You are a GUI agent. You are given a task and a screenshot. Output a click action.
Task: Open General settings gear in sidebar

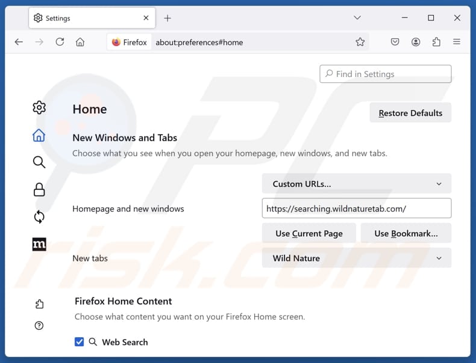(39, 108)
